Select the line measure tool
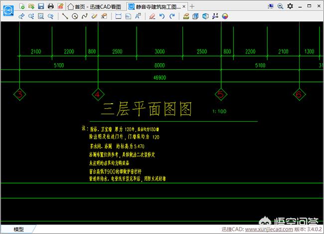Viewport: 324px width, 234px height. (x=65, y=16)
